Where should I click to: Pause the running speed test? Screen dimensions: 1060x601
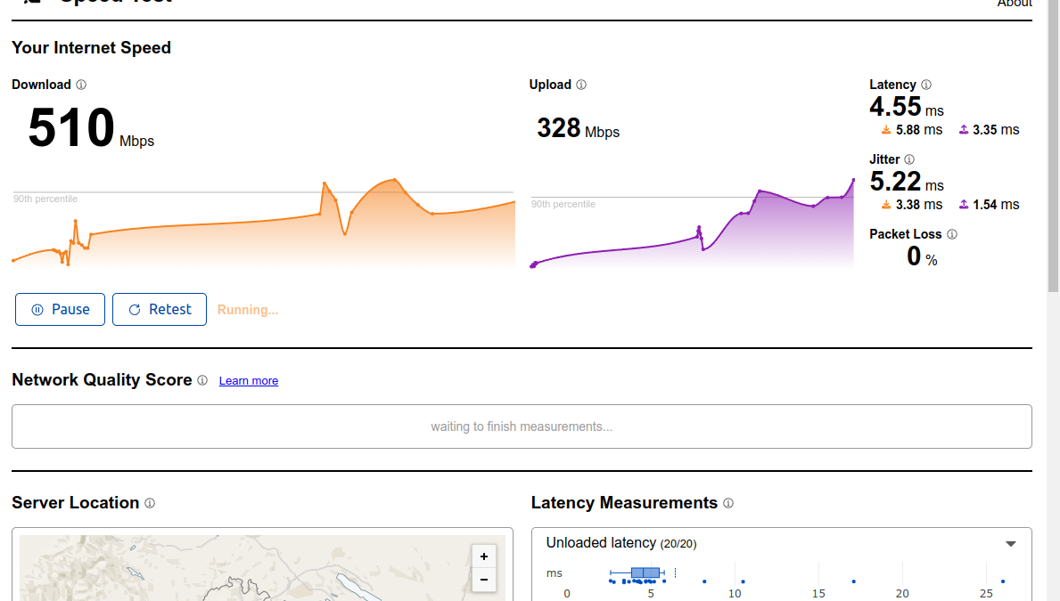tap(60, 309)
